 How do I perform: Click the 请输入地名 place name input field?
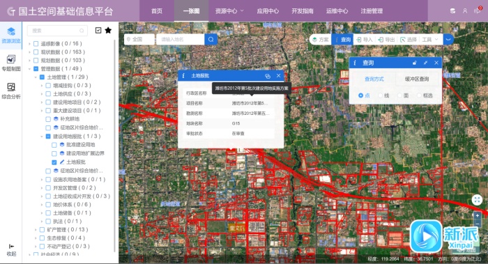point(180,40)
